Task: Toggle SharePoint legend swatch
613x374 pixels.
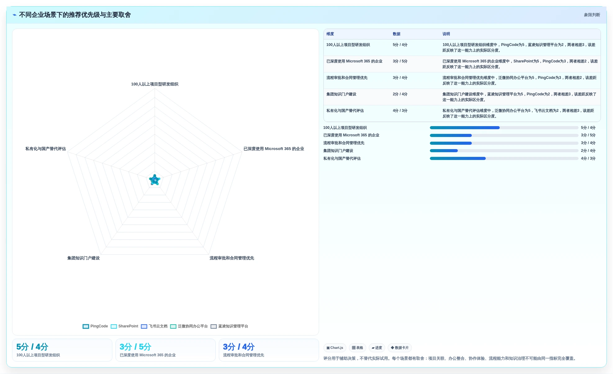Action: click(114, 326)
